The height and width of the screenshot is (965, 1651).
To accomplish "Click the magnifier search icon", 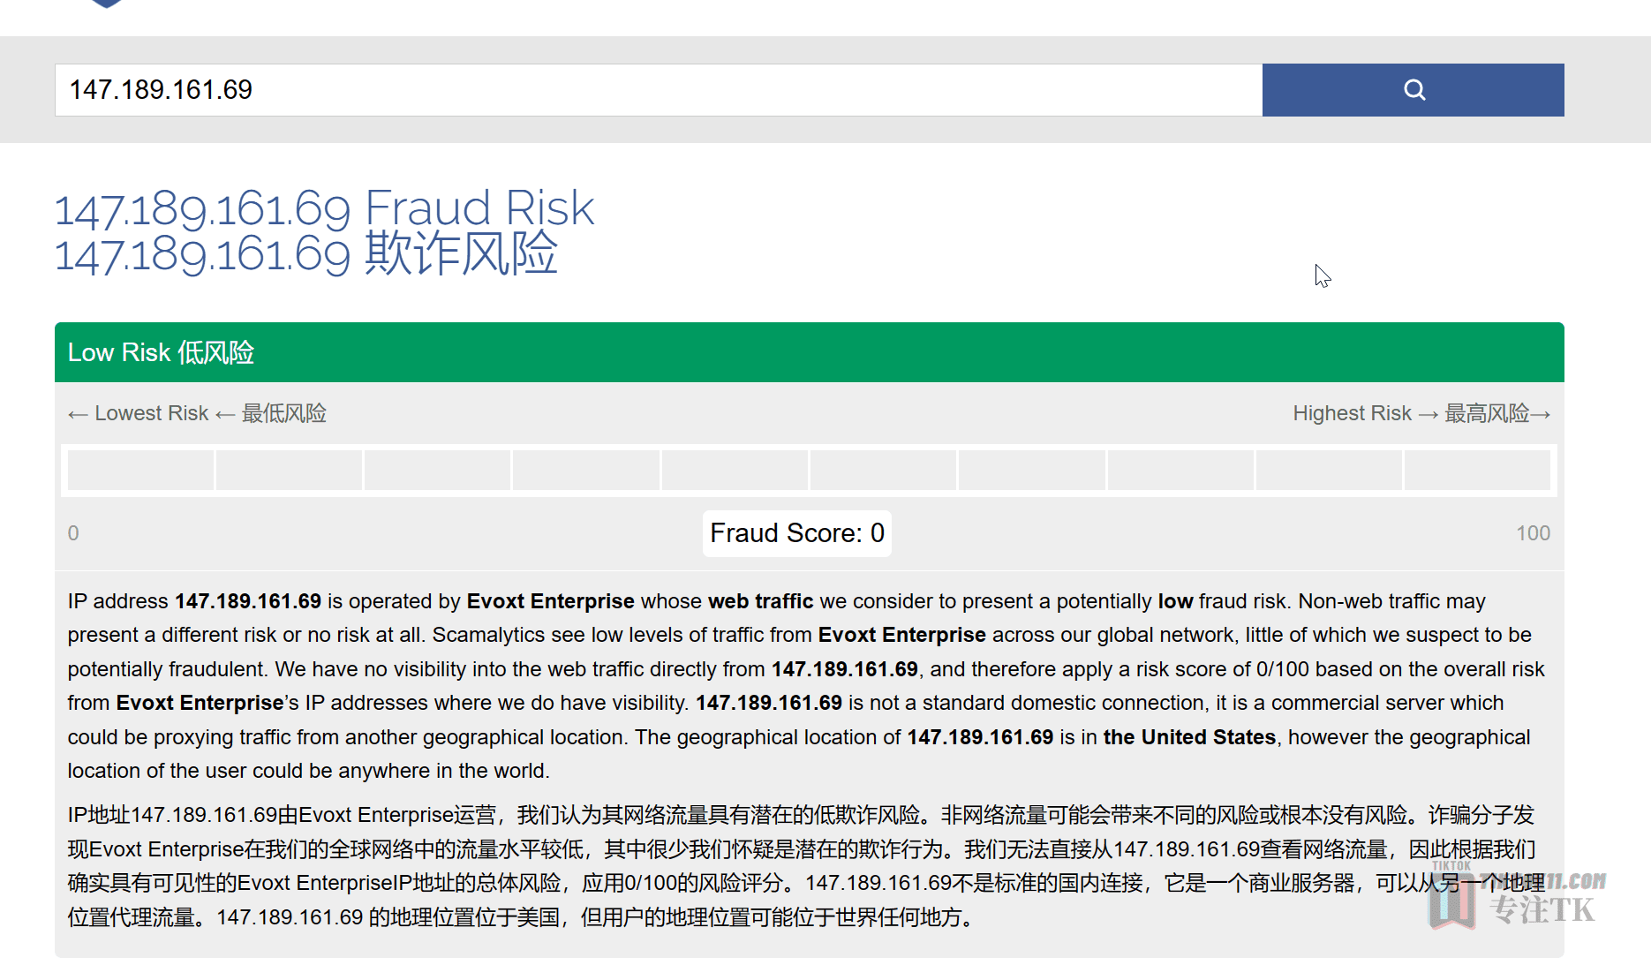I will click(1414, 89).
